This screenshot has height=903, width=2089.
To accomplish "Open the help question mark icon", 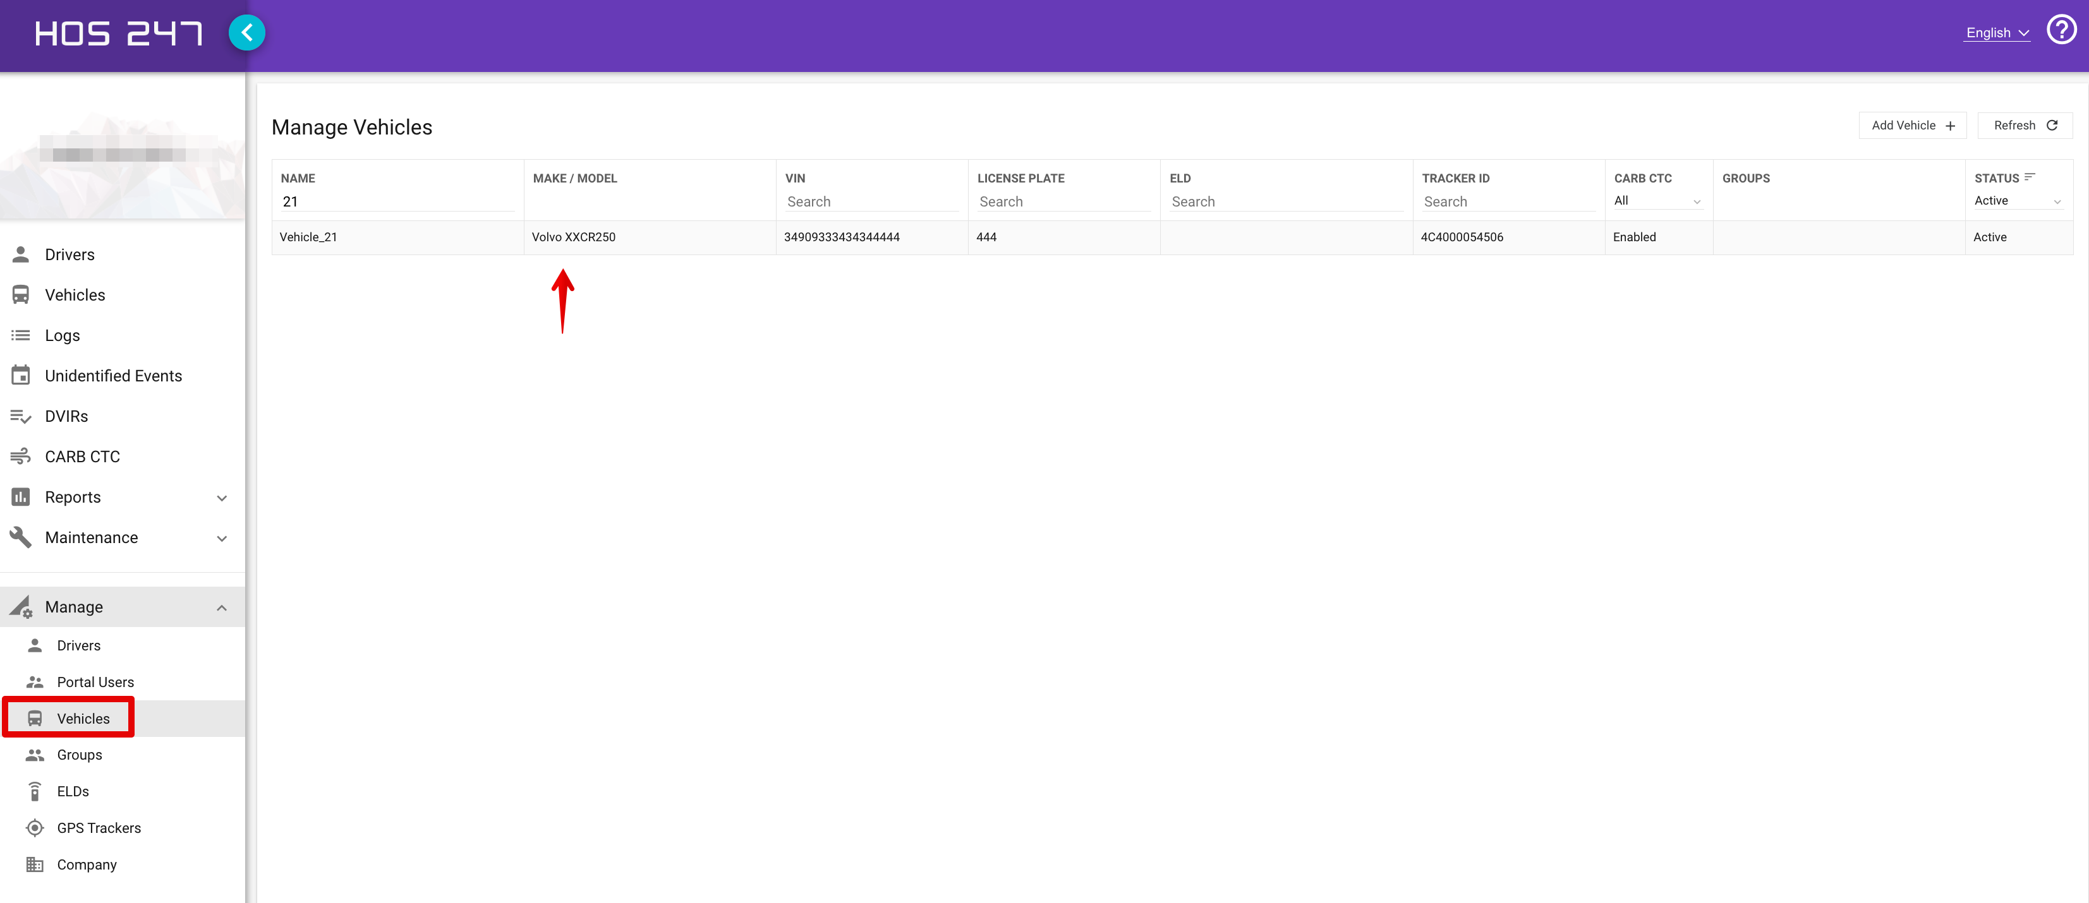I will (2061, 30).
